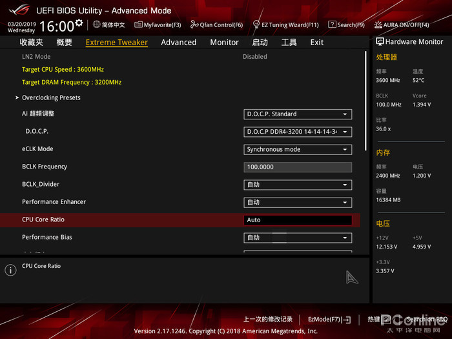Select Extreme Tweaker tab
This screenshot has width=452, height=339.
[117, 43]
